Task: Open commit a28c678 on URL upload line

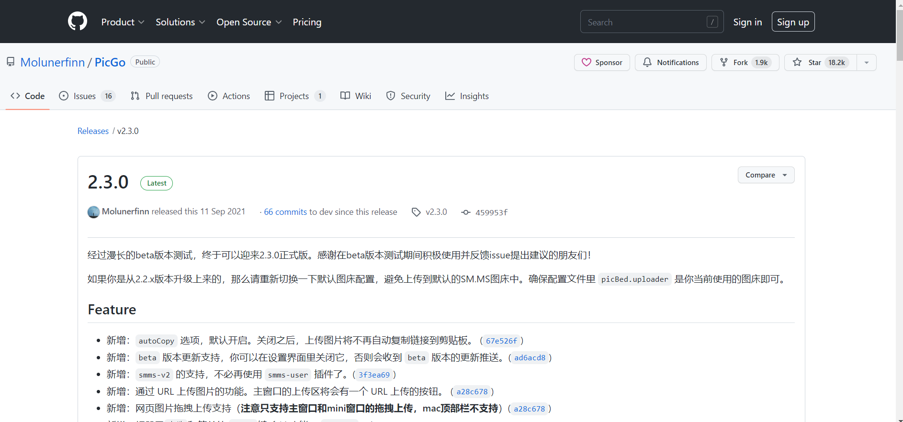Action: pyautogui.click(x=472, y=391)
